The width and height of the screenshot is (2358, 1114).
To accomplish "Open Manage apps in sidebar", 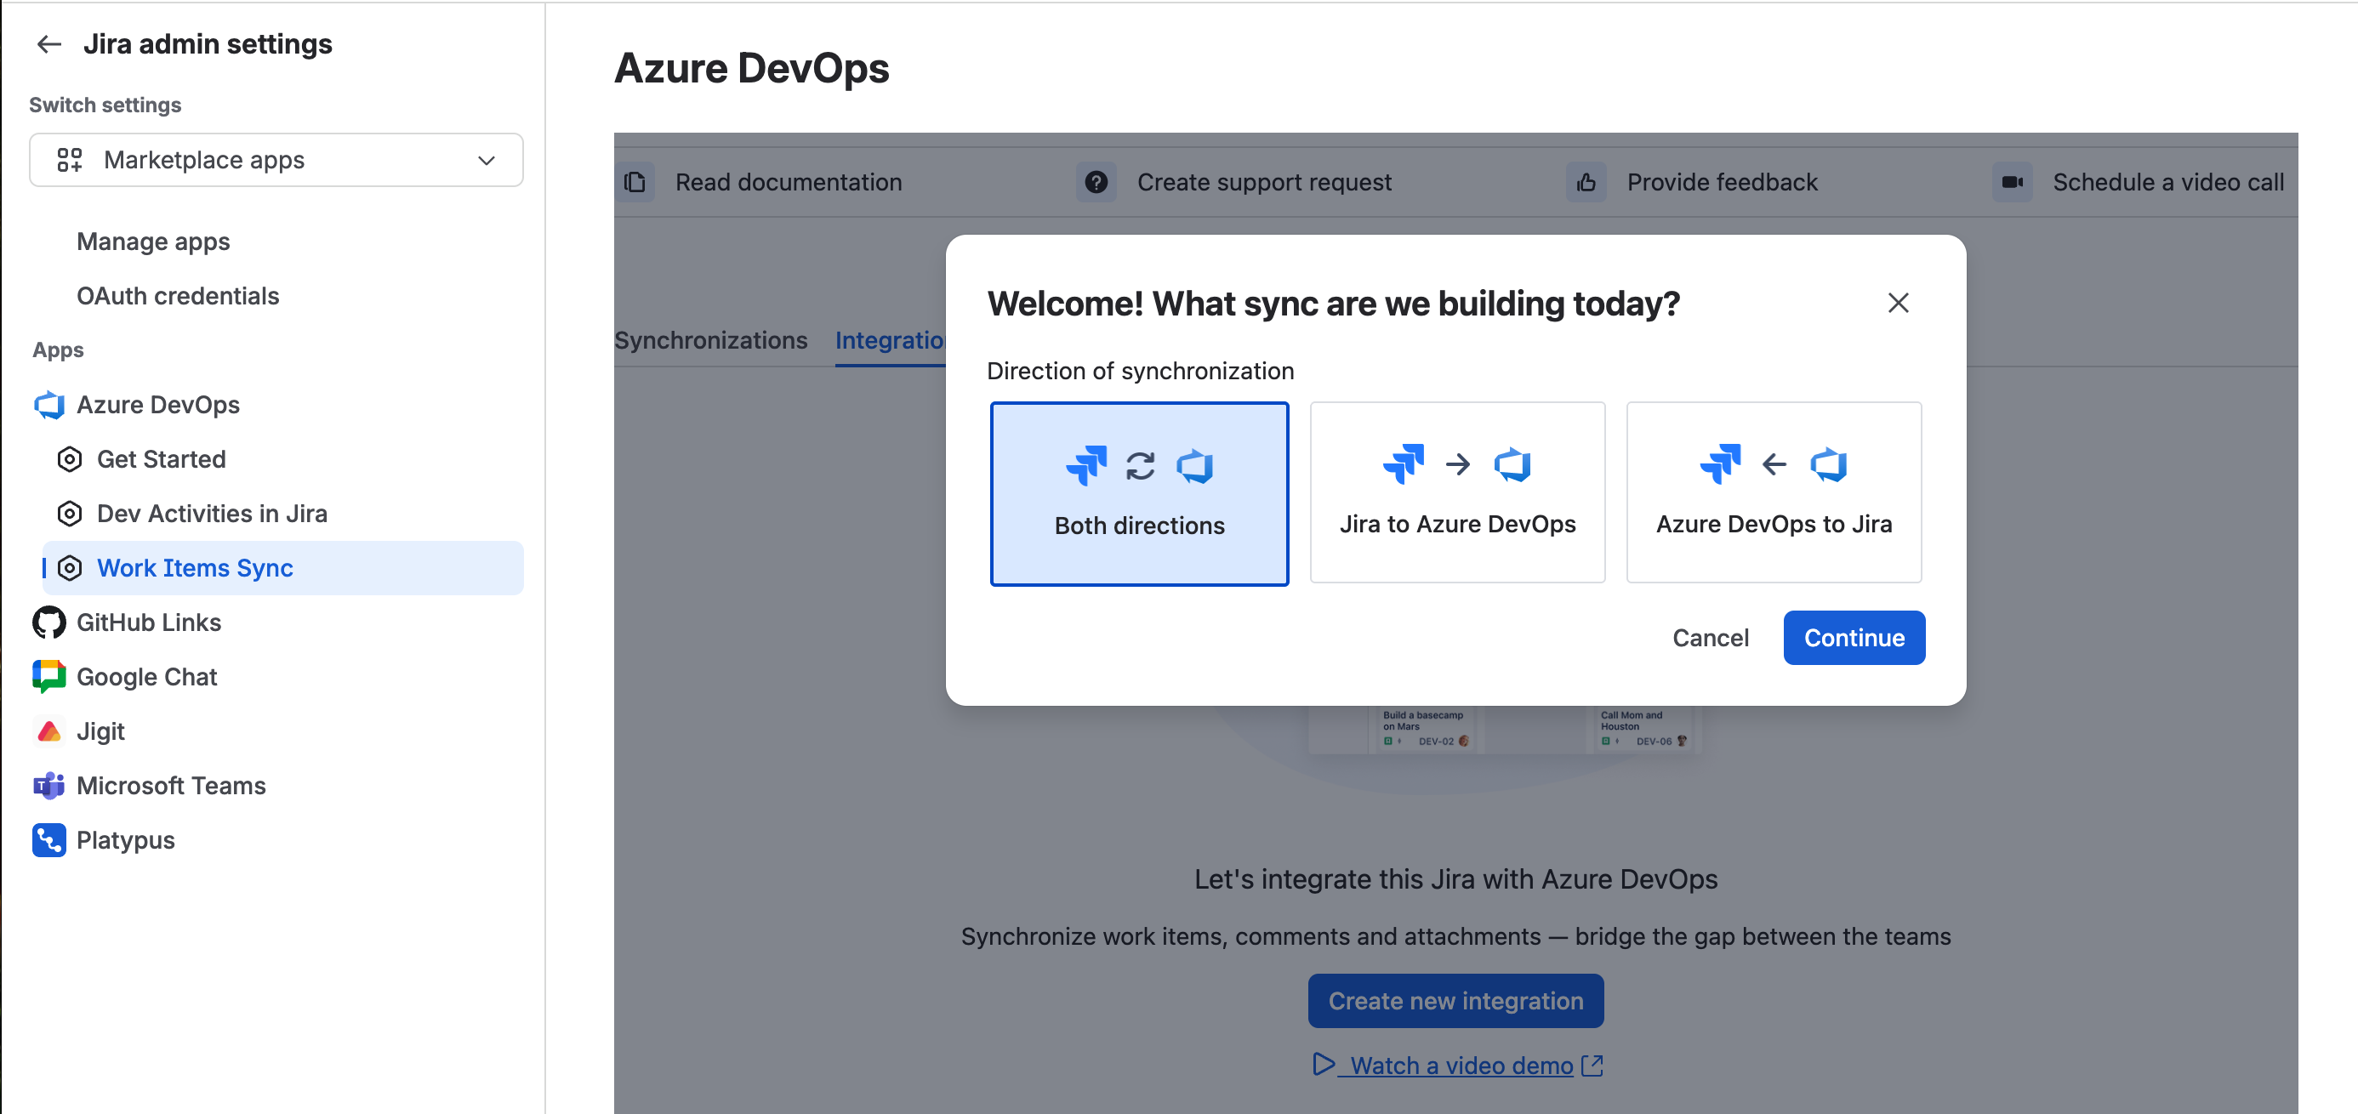I will click(x=153, y=242).
